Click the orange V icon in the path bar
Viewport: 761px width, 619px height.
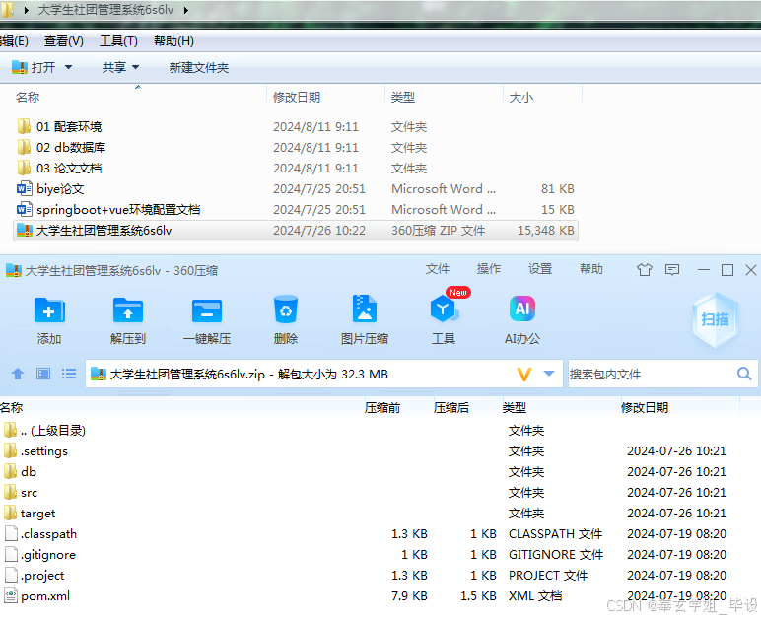pyautogui.click(x=524, y=374)
